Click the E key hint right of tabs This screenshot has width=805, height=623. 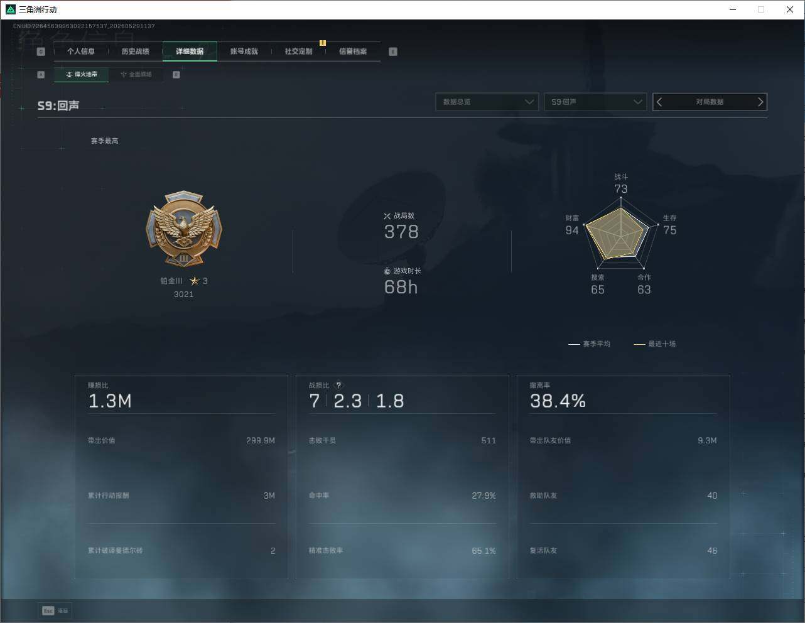(393, 51)
